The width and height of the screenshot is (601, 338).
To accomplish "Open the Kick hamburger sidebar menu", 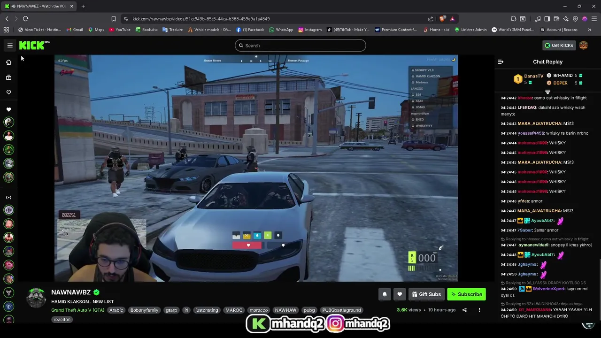I will (10, 46).
